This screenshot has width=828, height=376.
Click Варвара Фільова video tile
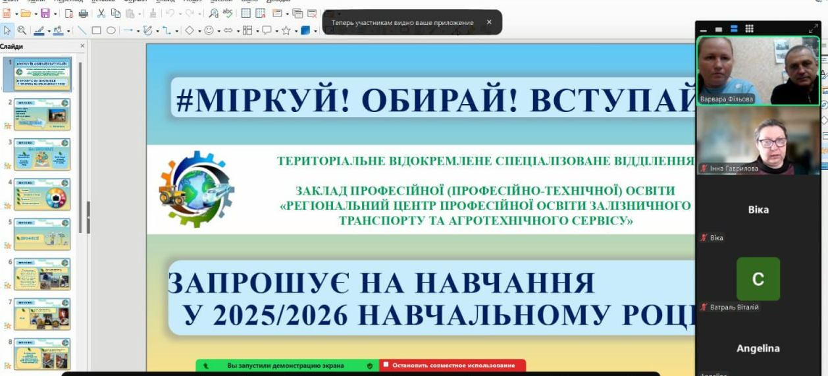tap(758, 70)
